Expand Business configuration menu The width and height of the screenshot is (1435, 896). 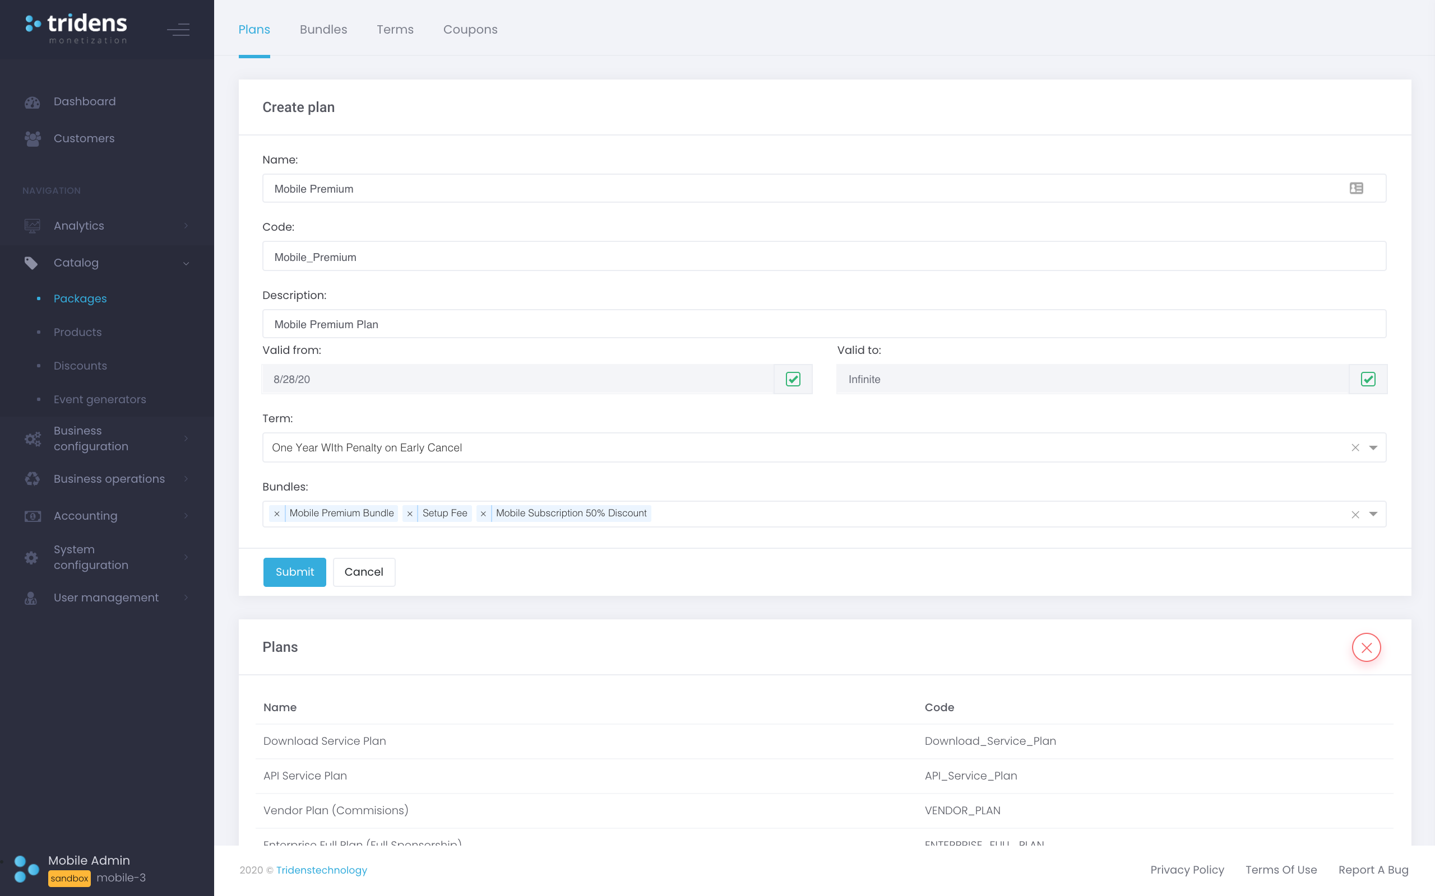click(x=186, y=438)
